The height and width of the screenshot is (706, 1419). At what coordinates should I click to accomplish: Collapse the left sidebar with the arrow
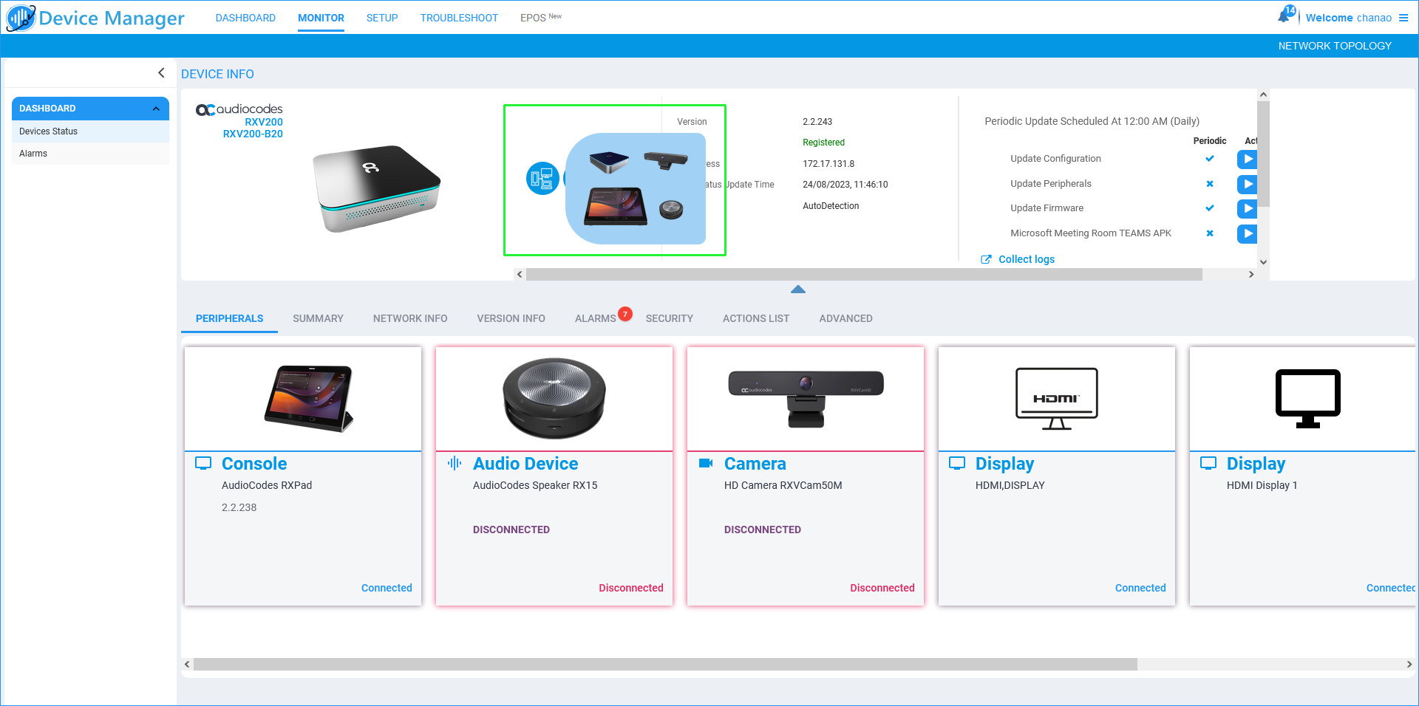(161, 72)
